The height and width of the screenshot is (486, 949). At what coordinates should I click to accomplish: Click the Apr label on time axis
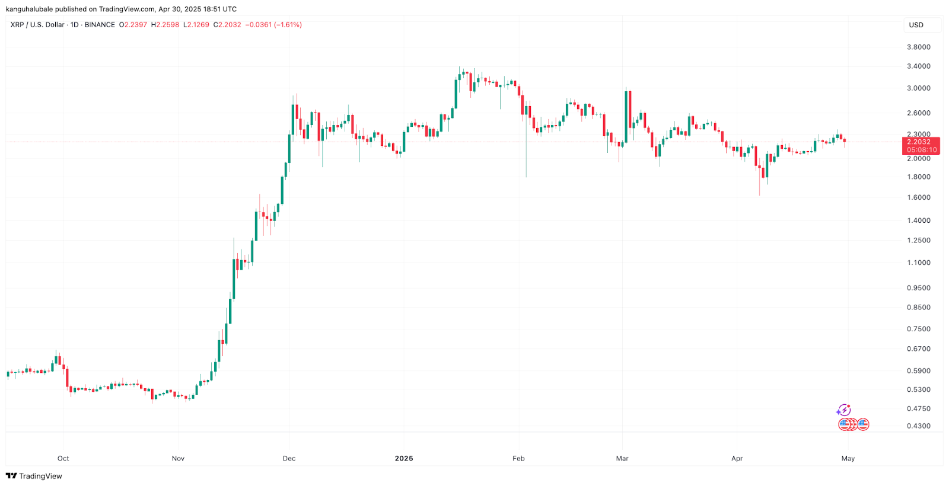coord(737,458)
